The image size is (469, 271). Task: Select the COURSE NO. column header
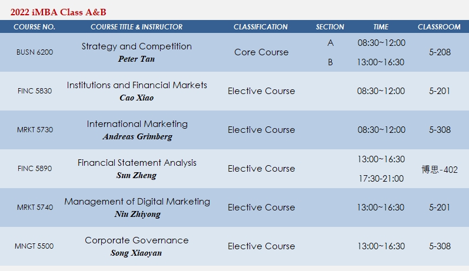pyautogui.click(x=34, y=27)
